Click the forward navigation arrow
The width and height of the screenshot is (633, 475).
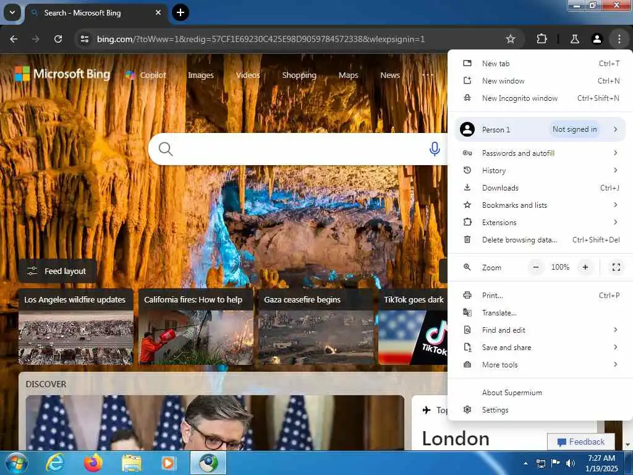point(36,39)
